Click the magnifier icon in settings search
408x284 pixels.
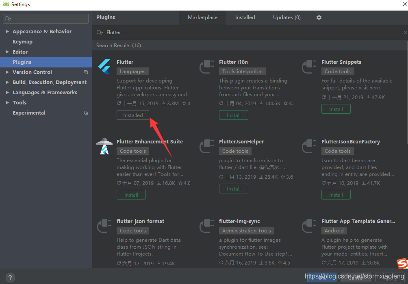(x=8, y=19)
